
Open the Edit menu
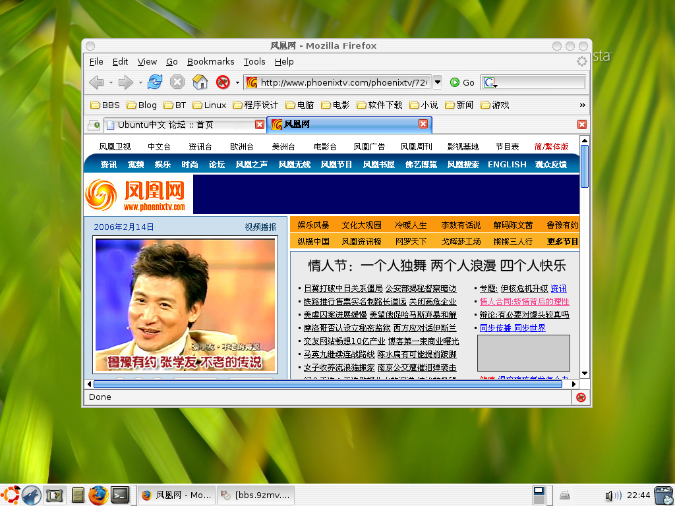click(120, 61)
